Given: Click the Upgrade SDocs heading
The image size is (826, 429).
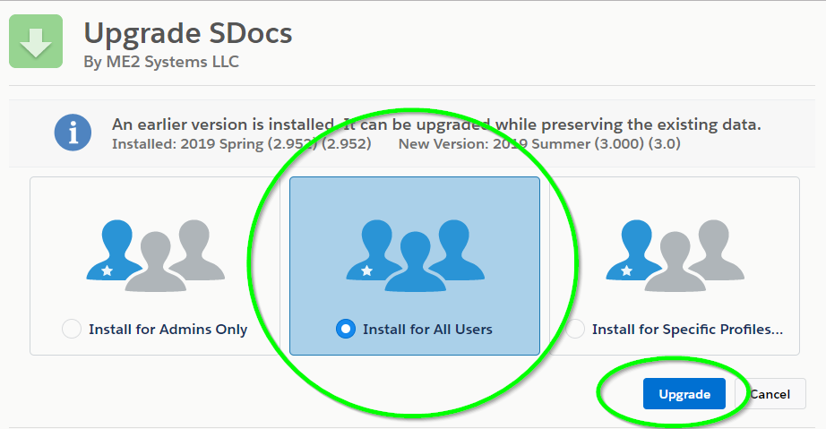Looking at the screenshot, I should pos(188,33).
